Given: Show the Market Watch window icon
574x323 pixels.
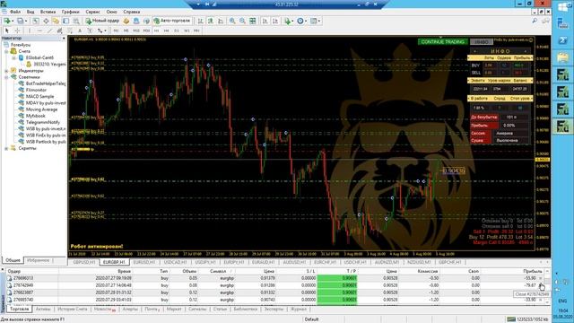Looking at the screenshot, I should pyautogui.click(x=36, y=22).
